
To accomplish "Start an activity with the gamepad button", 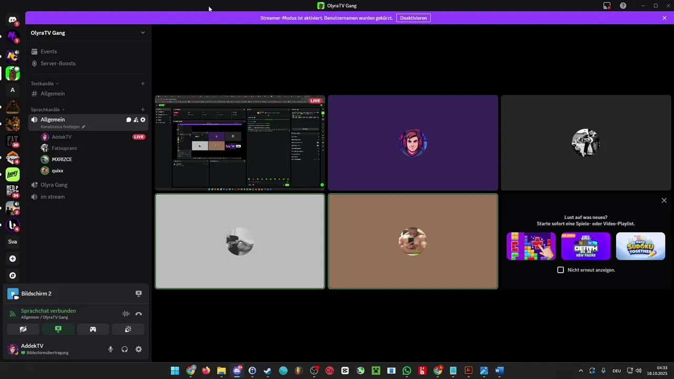I will point(93,330).
